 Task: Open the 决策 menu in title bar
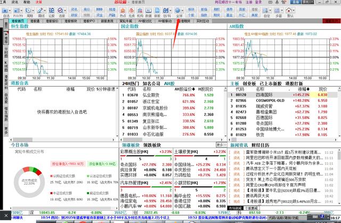tap(39, 3)
